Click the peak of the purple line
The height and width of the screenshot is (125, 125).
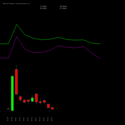17,36
